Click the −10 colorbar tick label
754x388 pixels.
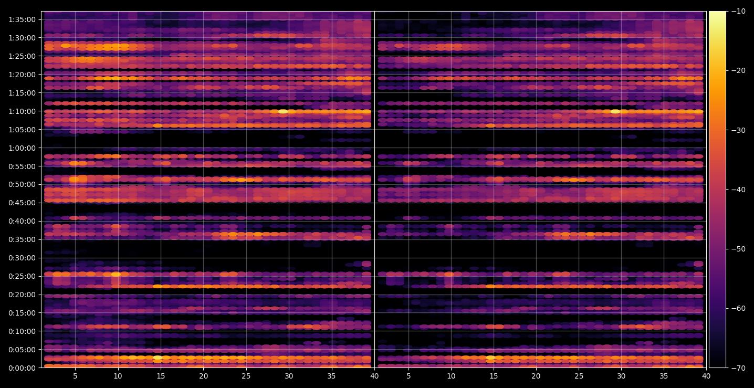click(738, 11)
